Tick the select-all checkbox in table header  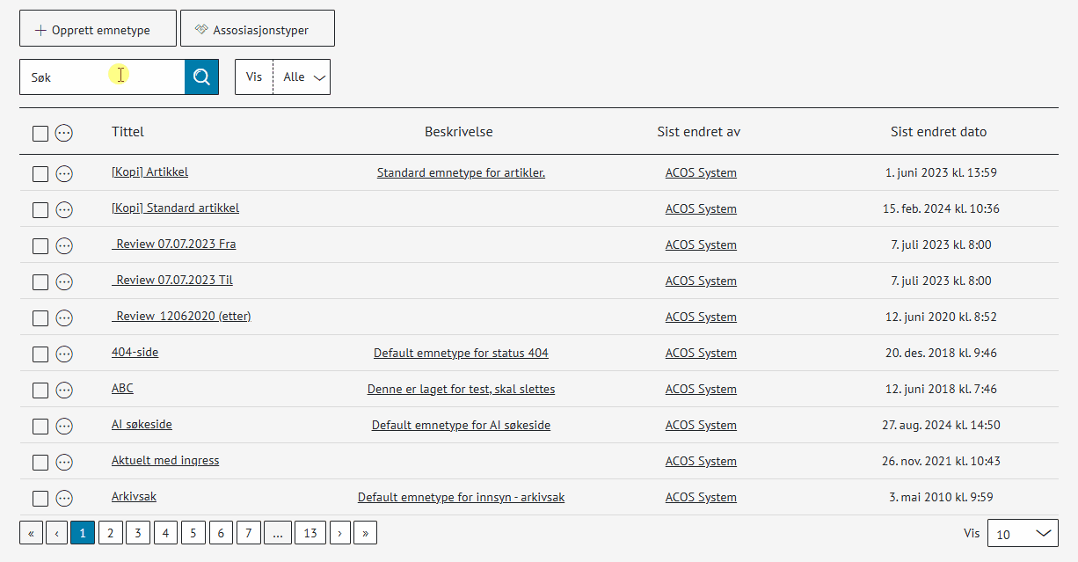coord(40,133)
